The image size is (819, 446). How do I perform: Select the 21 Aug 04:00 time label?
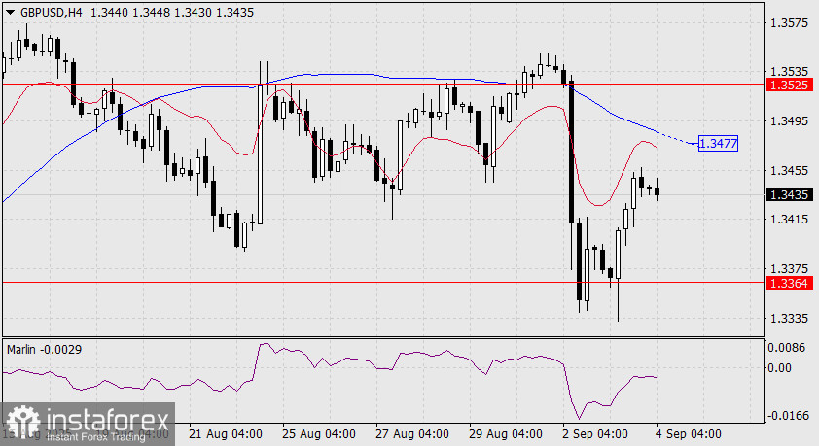coord(225,434)
